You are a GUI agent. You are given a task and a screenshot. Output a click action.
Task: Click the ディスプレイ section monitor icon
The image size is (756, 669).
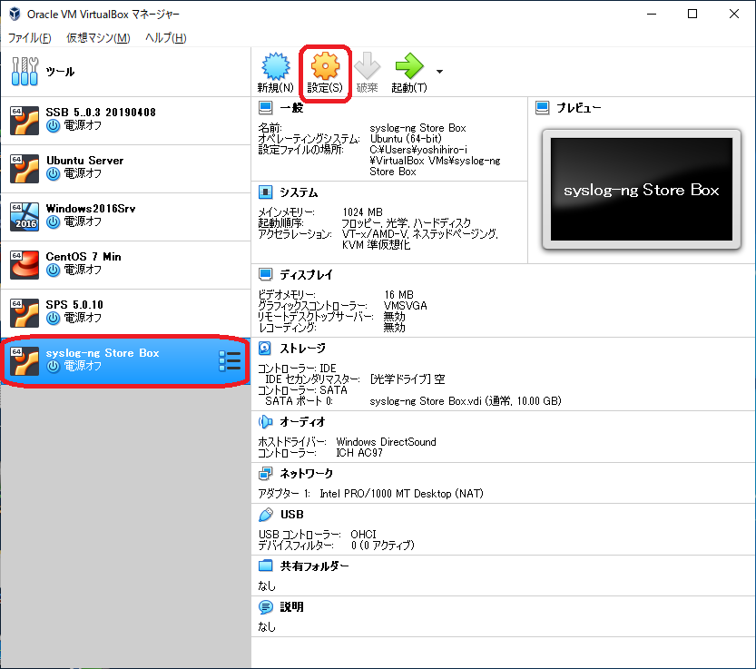pyautogui.click(x=266, y=274)
